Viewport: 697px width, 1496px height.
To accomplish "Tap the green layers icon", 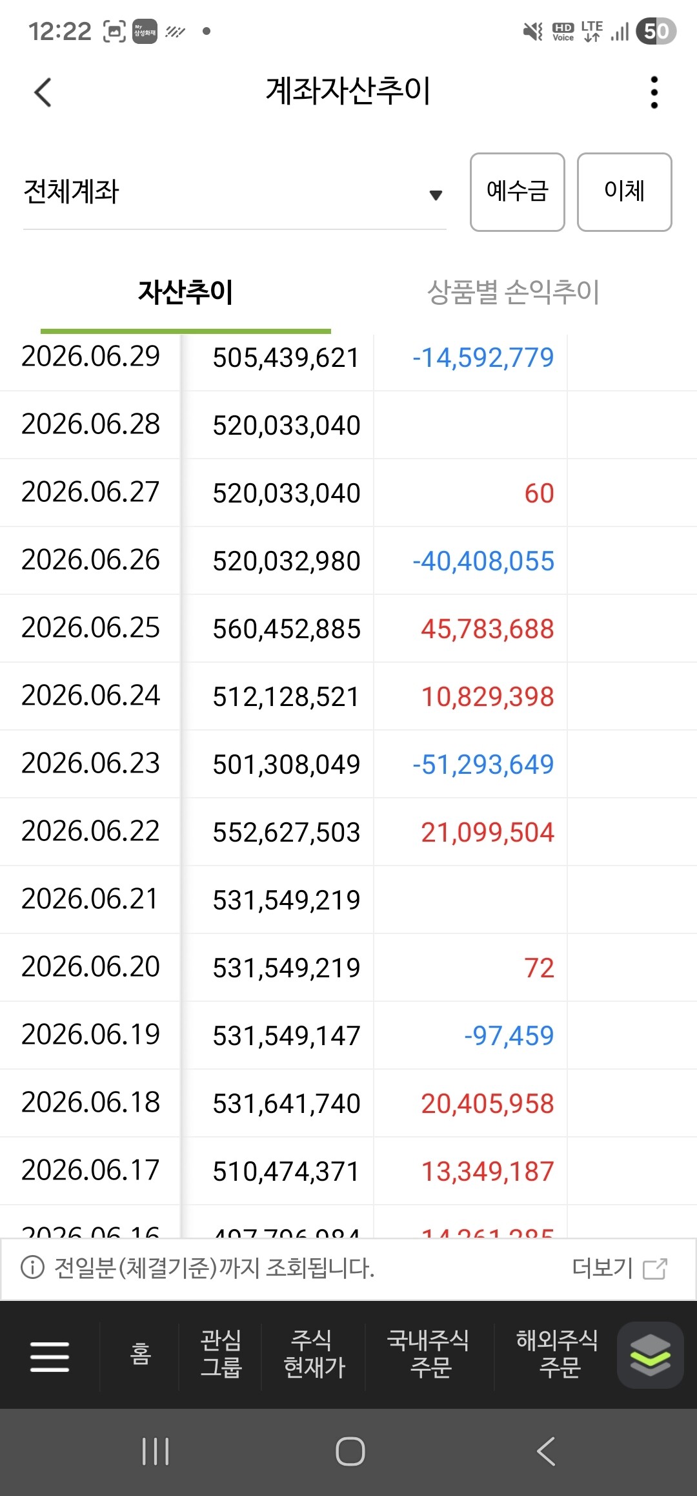I will [x=651, y=1355].
